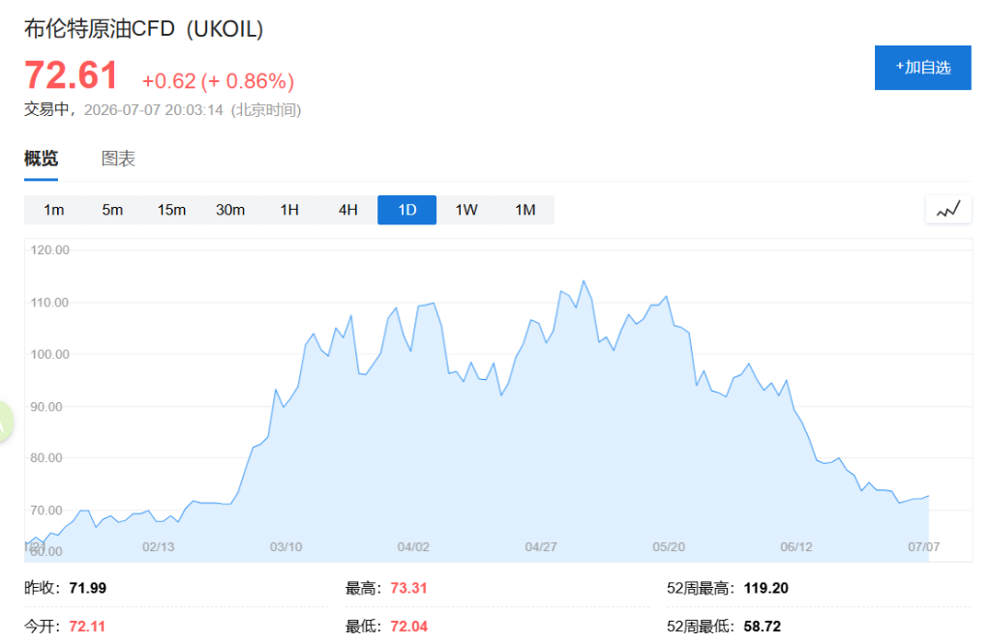Click the chart line's final point
The height and width of the screenshot is (642, 991).
(x=928, y=496)
